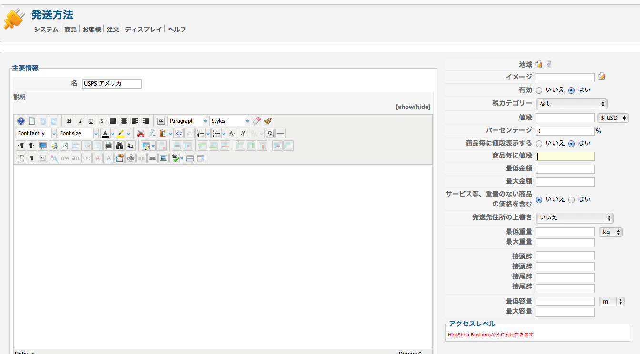This screenshot has height=354, width=640.
Task: Open the システム menu
Action: (x=46, y=29)
